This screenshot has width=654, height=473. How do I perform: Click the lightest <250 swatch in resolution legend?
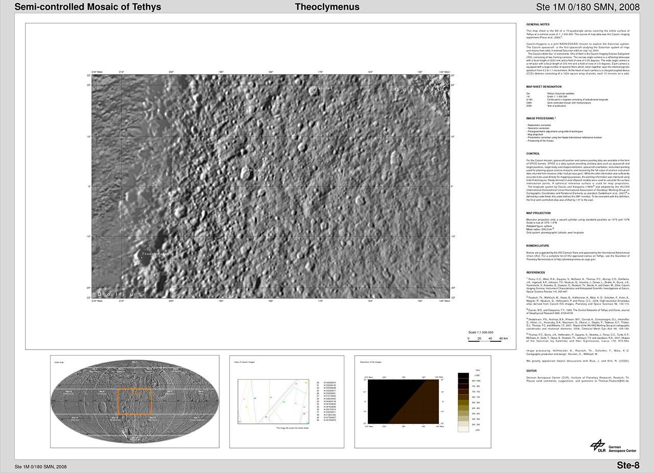pos(463,430)
